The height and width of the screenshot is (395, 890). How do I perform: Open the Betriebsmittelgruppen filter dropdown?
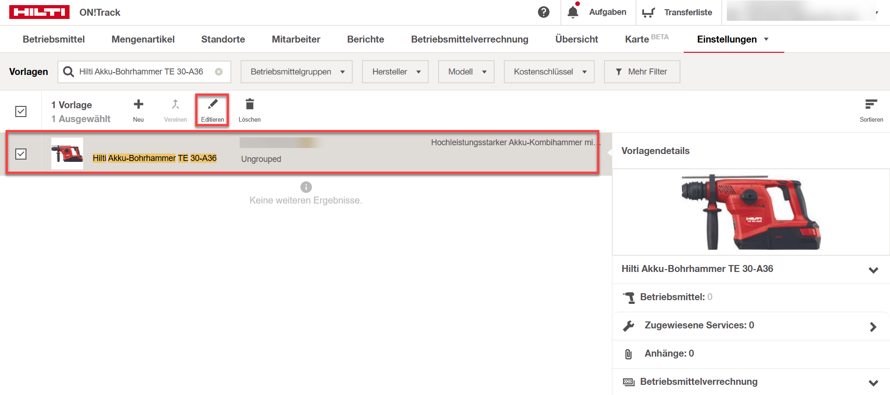pyautogui.click(x=297, y=72)
